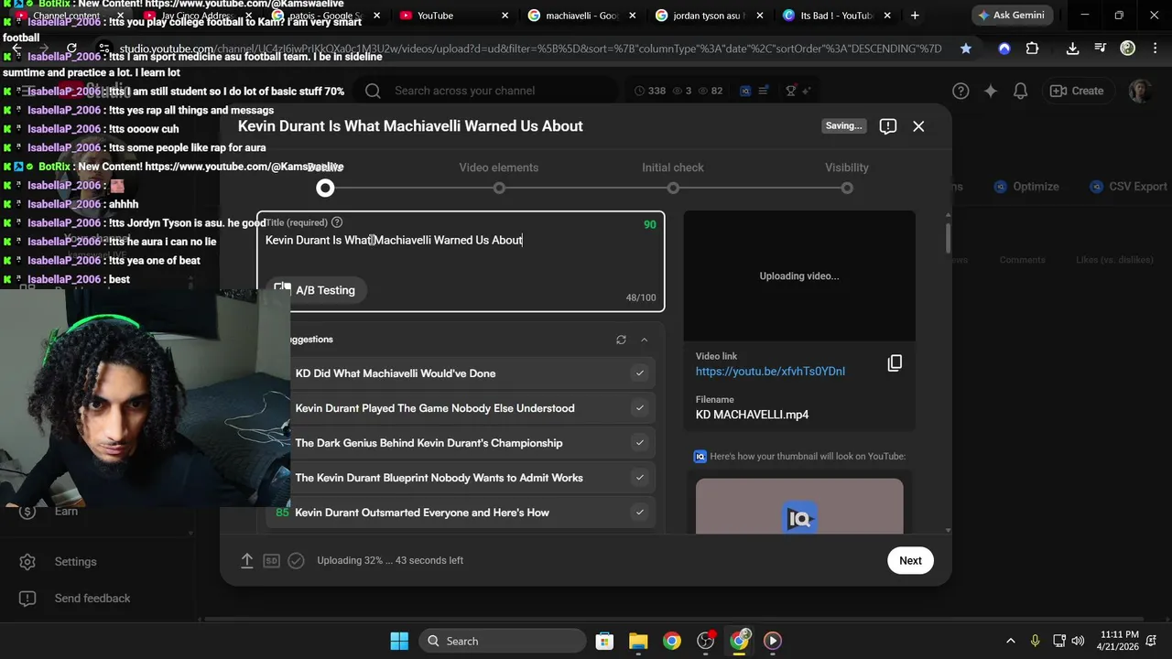This screenshot has width=1172, height=659.
Task: Go to the Video elements step
Action: (x=499, y=177)
